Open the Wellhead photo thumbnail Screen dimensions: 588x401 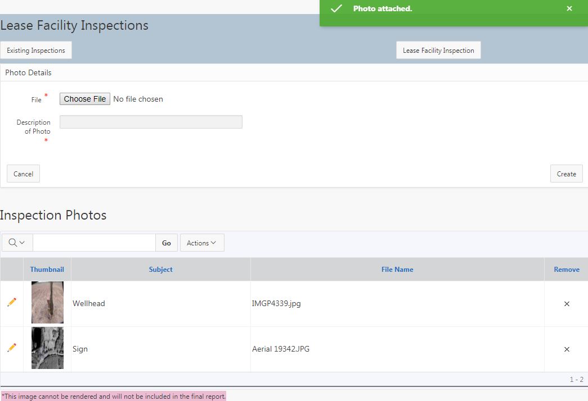[47, 303]
